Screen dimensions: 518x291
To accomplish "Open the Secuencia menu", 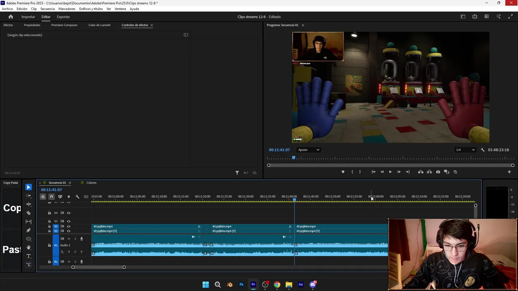I will 47,9.
